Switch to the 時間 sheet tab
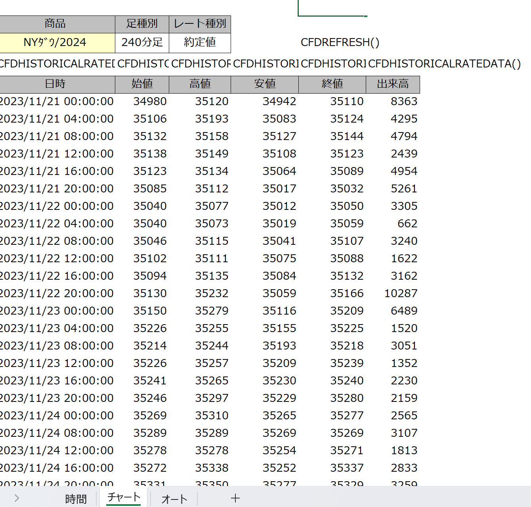The height and width of the screenshot is (507, 531). [76, 499]
